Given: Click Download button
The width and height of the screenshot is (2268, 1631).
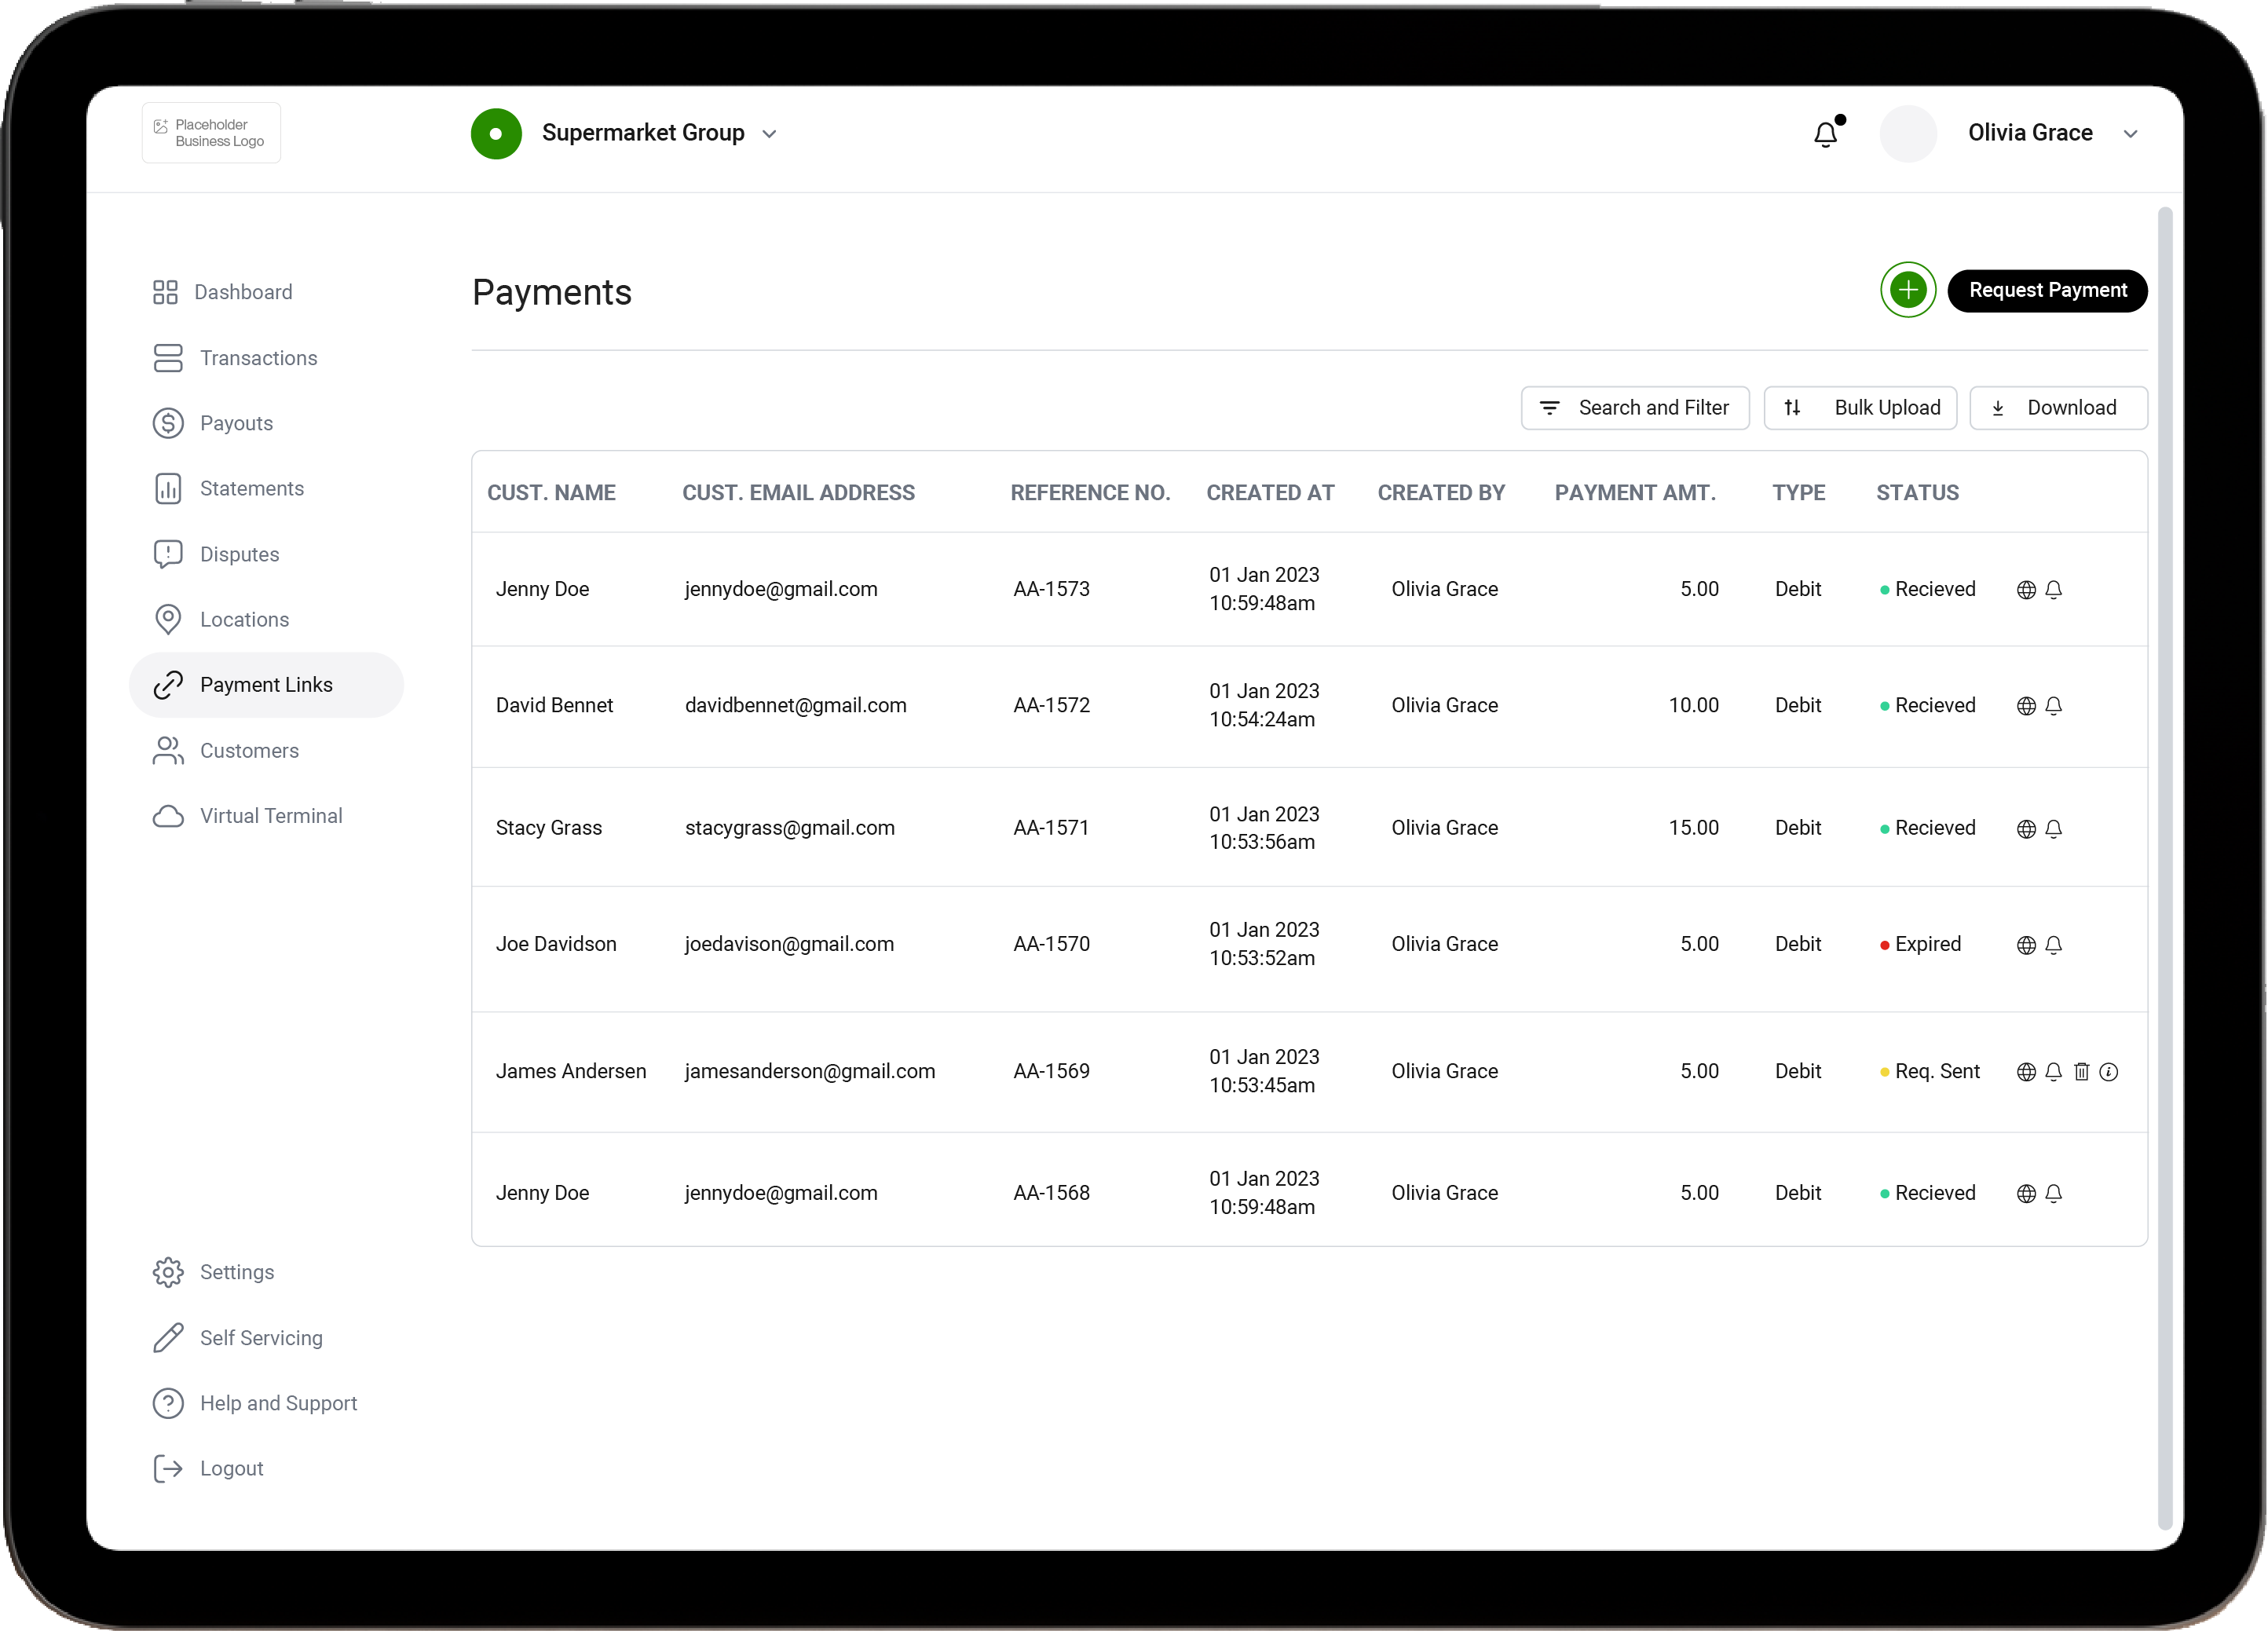Looking at the screenshot, I should 2058,408.
